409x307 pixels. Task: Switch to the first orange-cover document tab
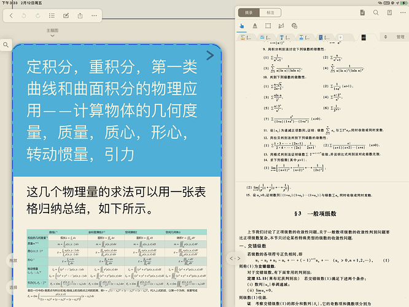[x=246, y=37]
